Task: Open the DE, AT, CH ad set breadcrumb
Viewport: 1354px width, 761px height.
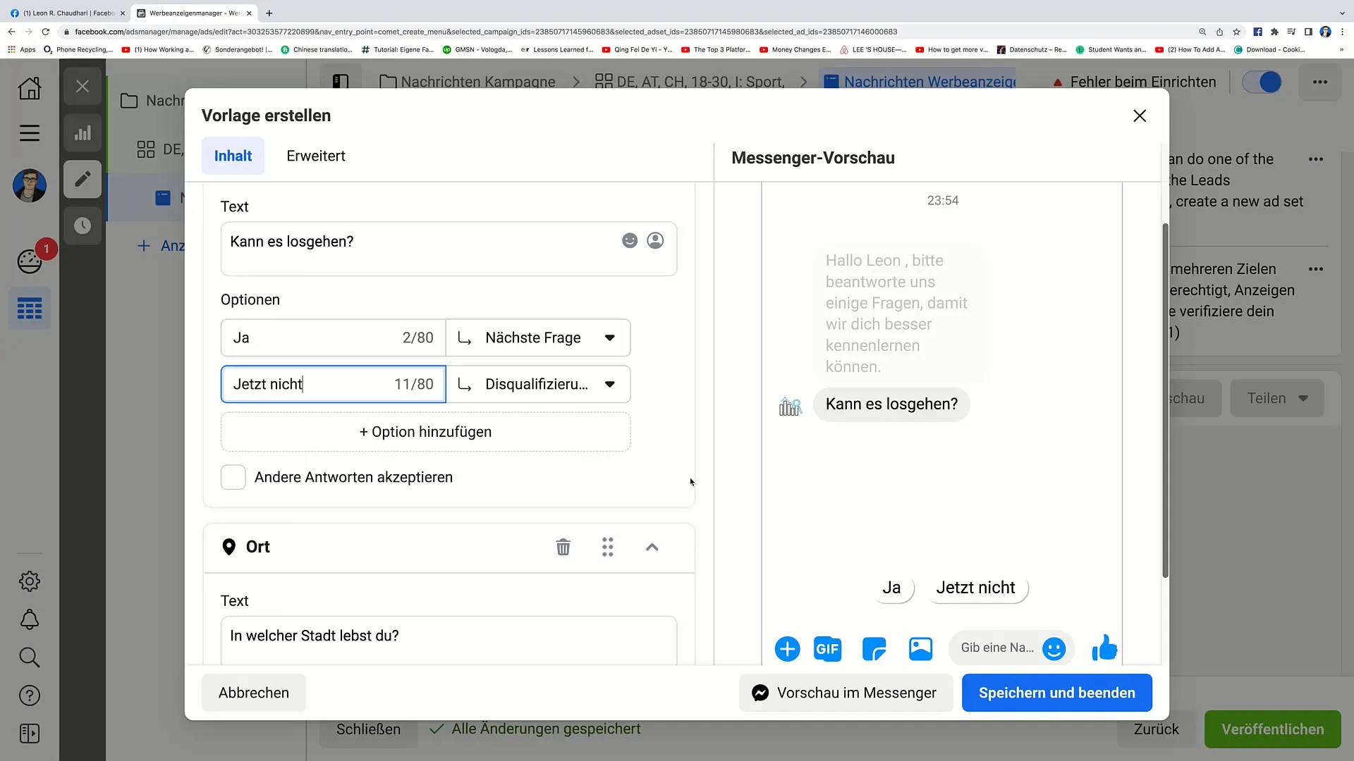Action: [690, 82]
